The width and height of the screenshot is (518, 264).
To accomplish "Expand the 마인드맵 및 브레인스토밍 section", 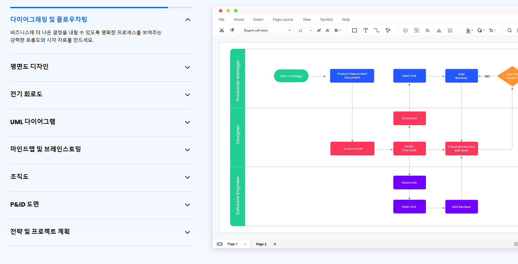I will (188, 150).
